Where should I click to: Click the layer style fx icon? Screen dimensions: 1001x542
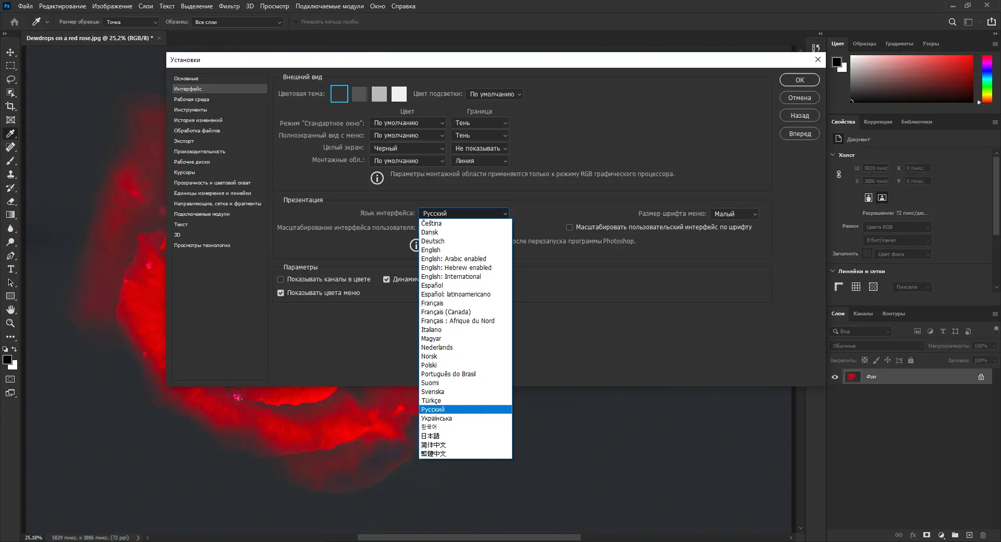point(913,535)
